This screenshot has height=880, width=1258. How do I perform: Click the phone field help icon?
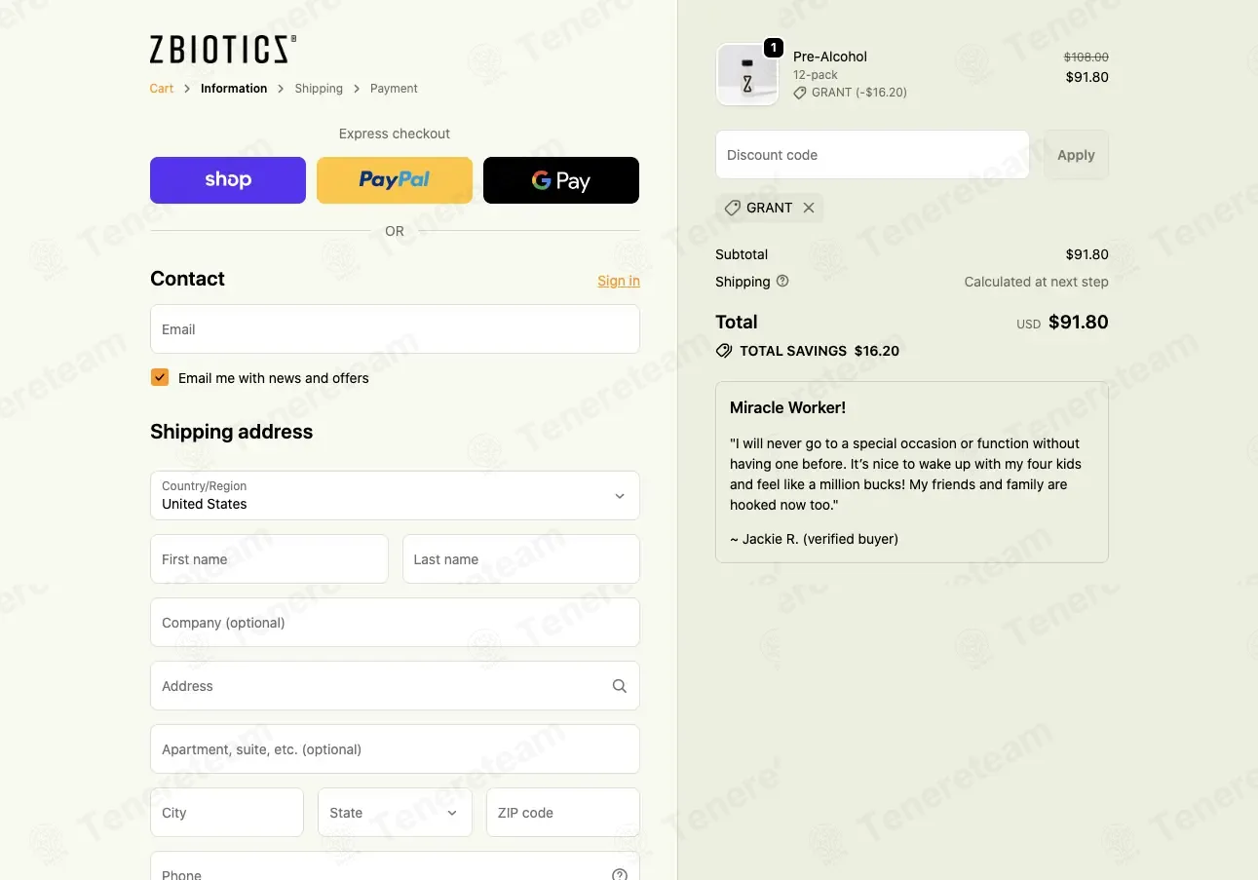pyautogui.click(x=620, y=874)
